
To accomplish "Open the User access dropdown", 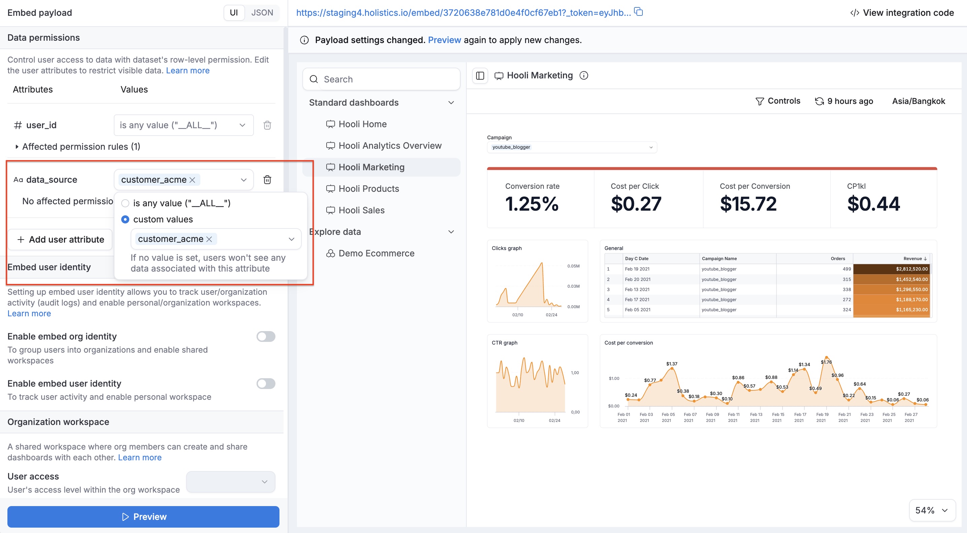I will pyautogui.click(x=230, y=482).
